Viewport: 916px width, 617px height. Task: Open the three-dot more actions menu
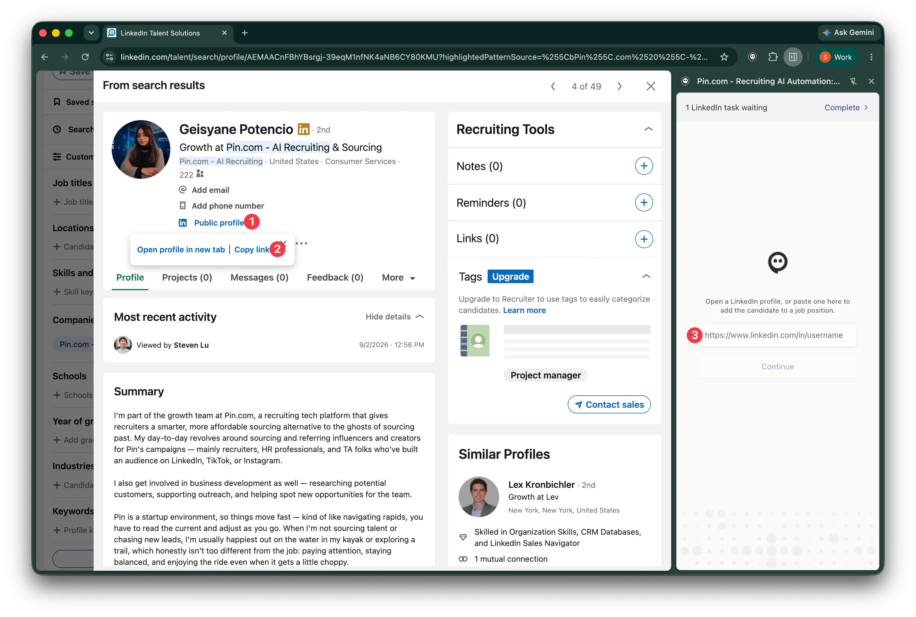click(x=301, y=244)
